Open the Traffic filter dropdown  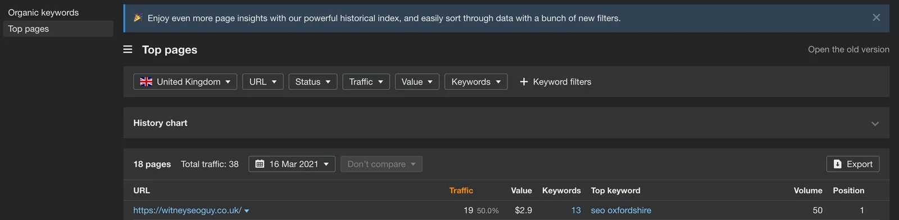(x=366, y=82)
